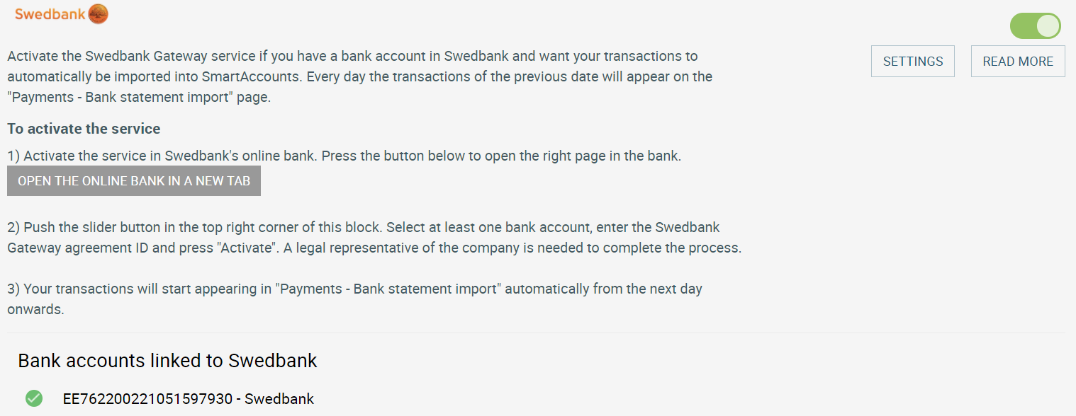Image resolution: width=1076 pixels, height=416 pixels.
Task: Click step 2 text about the slider button
Action: point(374,238)
